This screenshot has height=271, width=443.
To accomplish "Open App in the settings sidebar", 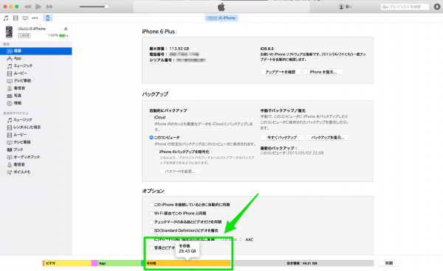I will point(36,58).
